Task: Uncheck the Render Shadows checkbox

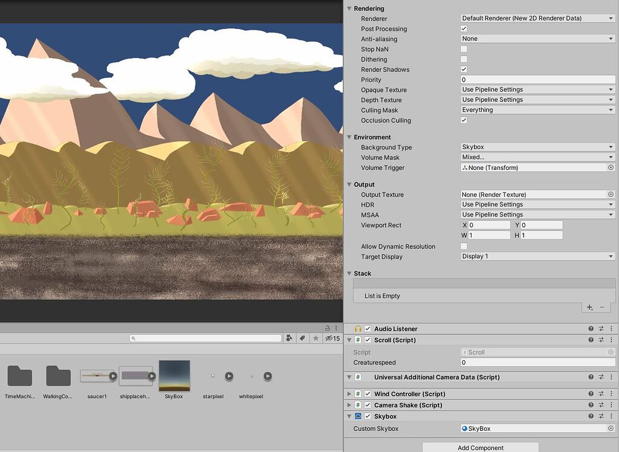Action: click(x=464, y=69)
